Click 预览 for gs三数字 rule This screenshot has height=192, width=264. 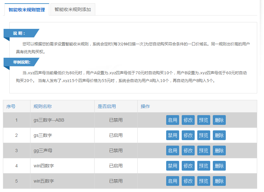point(203,135)
